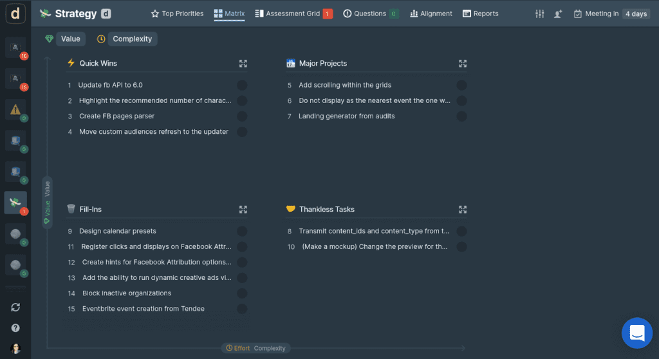Viewport: 659px width, 359px height.
Task: Open the Reports tab
Action: pos(481,14)
